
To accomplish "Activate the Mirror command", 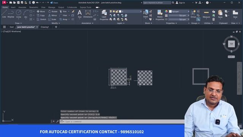I will [x=53, y=15].
